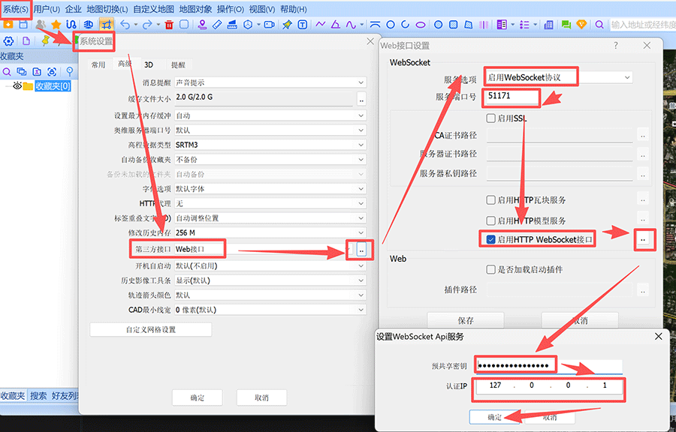Select the ruler measure tool icon
Viewport: 676px width, 432px height.
click(x=217, y=25)
